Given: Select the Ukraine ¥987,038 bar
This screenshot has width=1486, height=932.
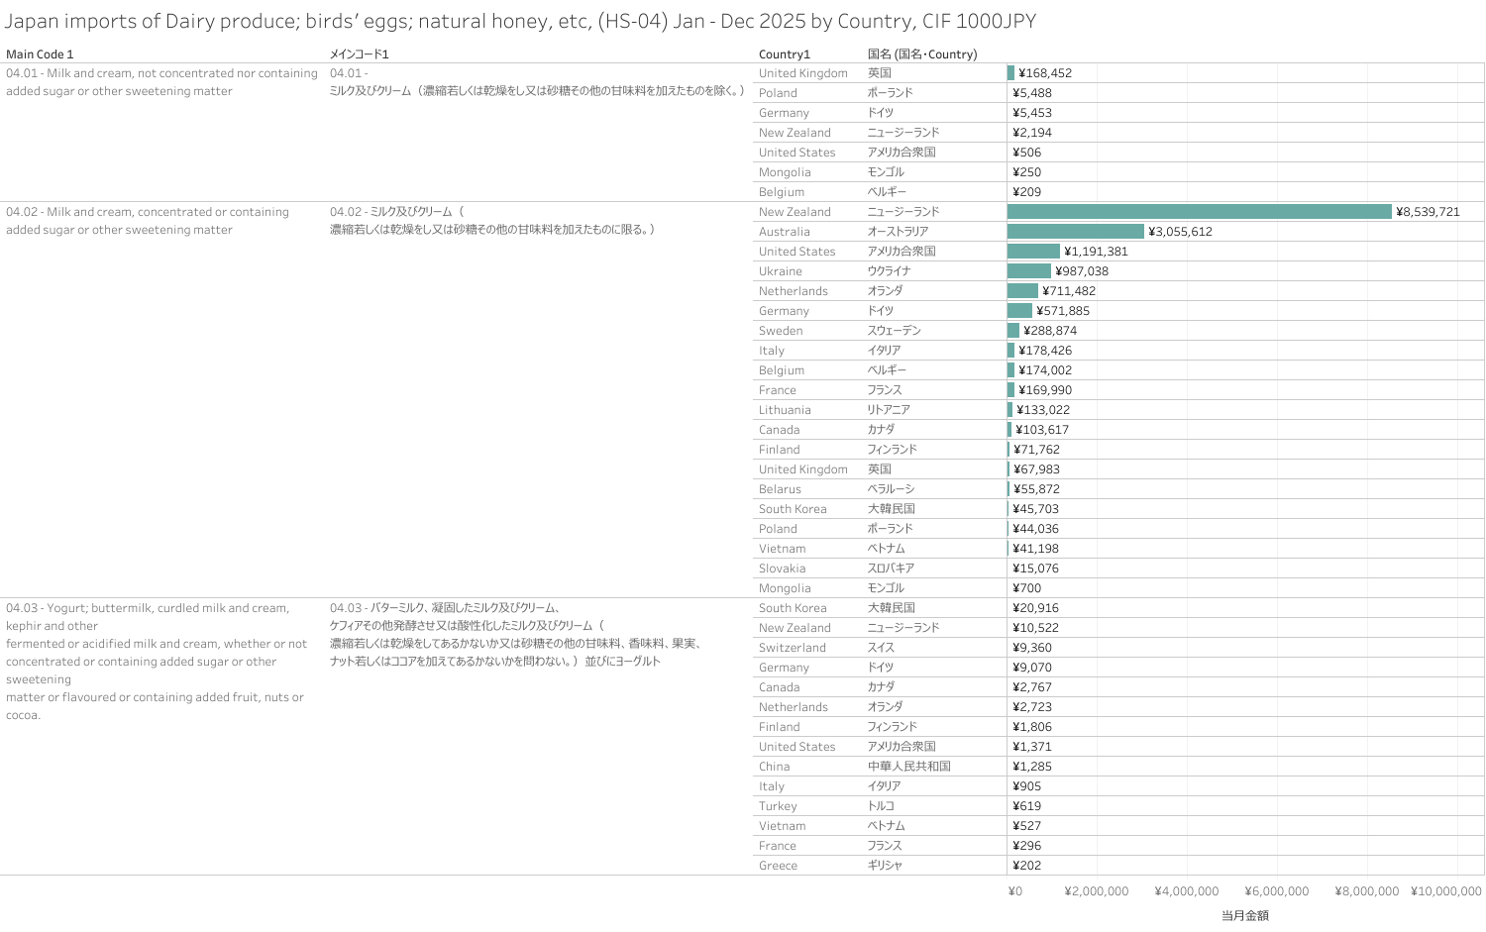Looking at the screenshot, I should coord(1028,271).
